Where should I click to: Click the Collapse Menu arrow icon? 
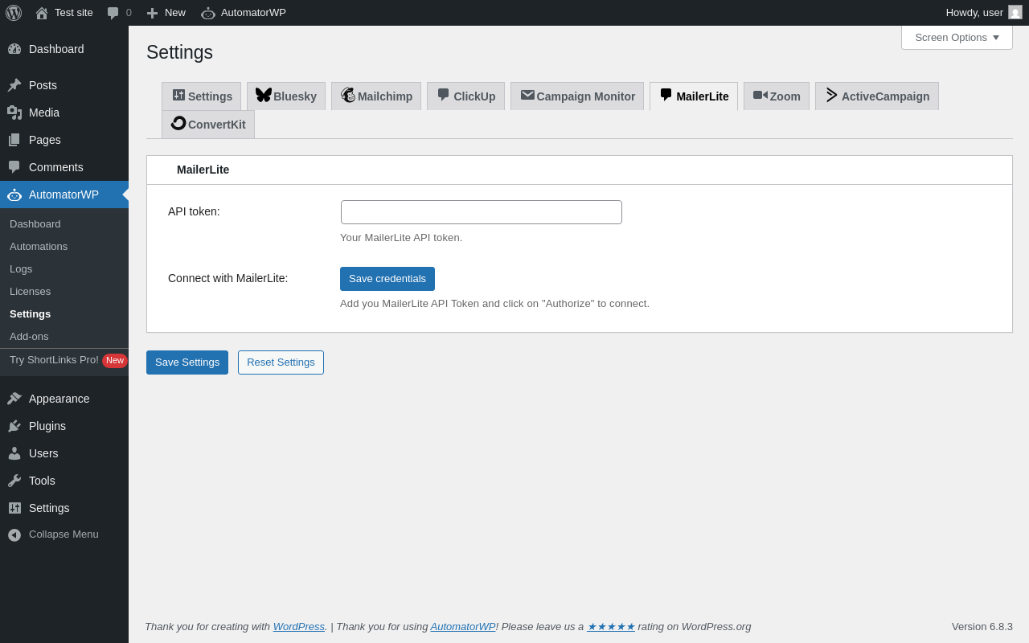point(14,534)
